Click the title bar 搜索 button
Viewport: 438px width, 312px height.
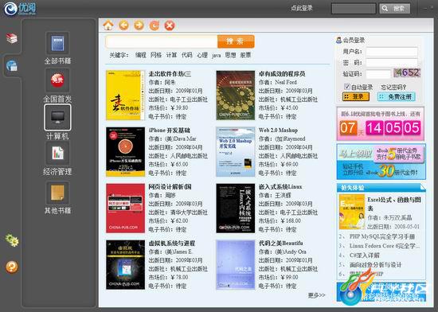395,9
